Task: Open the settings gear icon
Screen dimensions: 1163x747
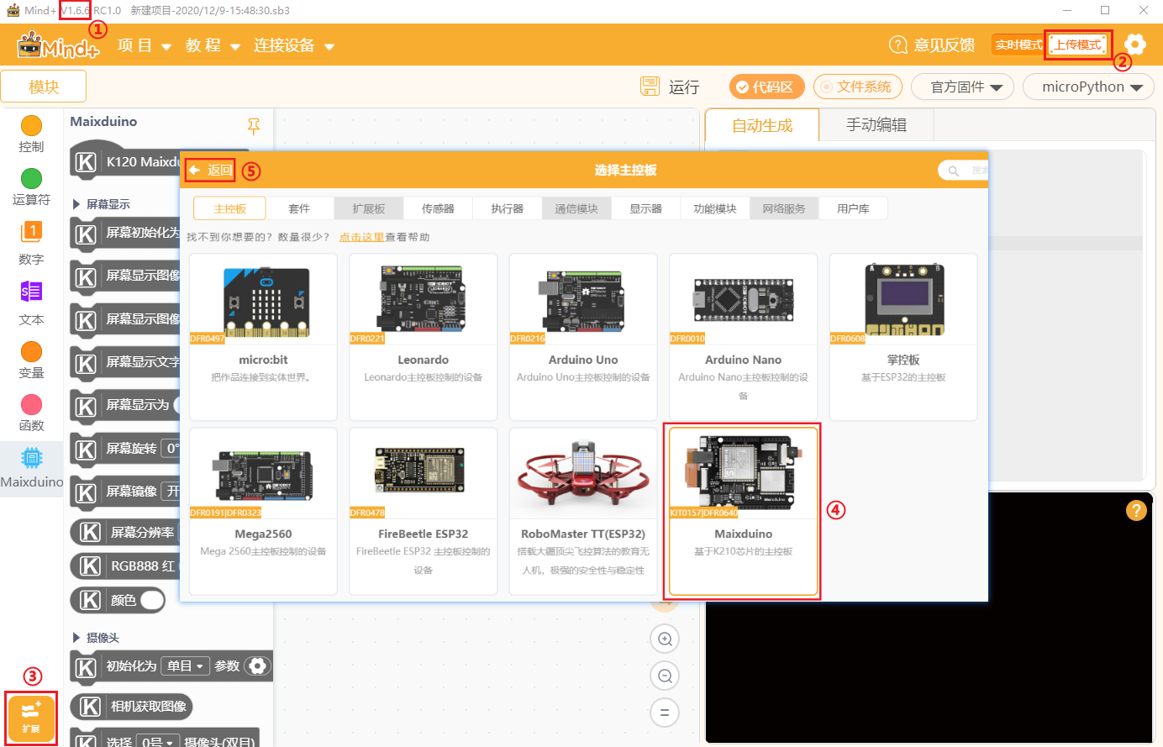Action: (1134, 45)
